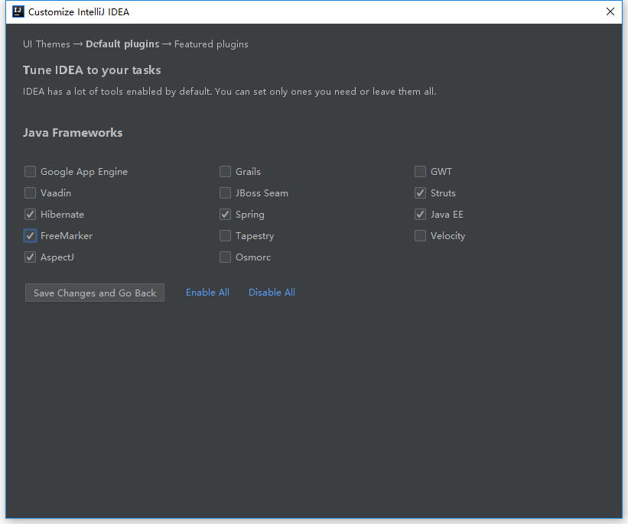This screenshot has height=524, width=628.
Task: Enable the Tapestry checkbox
Action: (225, 236)
